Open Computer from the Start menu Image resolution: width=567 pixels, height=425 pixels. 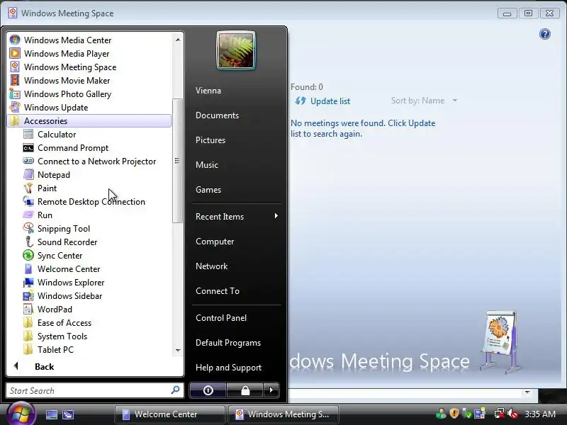click(215, 242)
